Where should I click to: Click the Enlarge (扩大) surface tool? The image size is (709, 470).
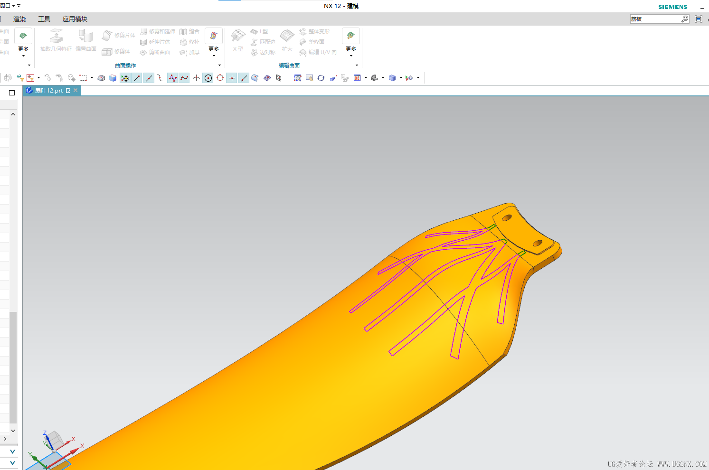point(287,40)
